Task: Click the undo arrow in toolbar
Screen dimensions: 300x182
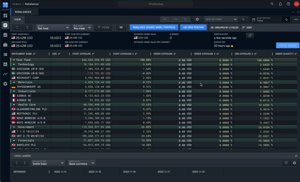Action: [x=165, y=19]
